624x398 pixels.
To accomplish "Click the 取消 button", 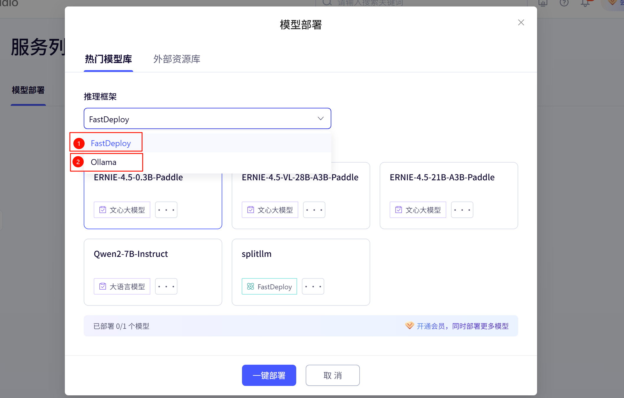I will [x=333, y=375].
